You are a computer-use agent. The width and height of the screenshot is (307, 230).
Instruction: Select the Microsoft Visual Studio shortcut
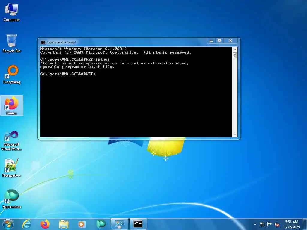point(12,141)
